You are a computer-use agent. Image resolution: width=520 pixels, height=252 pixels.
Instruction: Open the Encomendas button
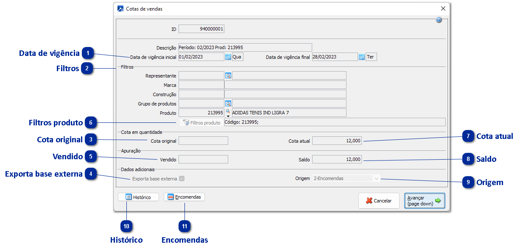coord(184,197)
